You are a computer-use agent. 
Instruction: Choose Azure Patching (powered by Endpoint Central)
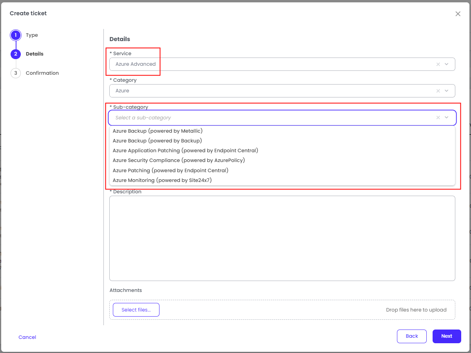[x=170, y=171]
